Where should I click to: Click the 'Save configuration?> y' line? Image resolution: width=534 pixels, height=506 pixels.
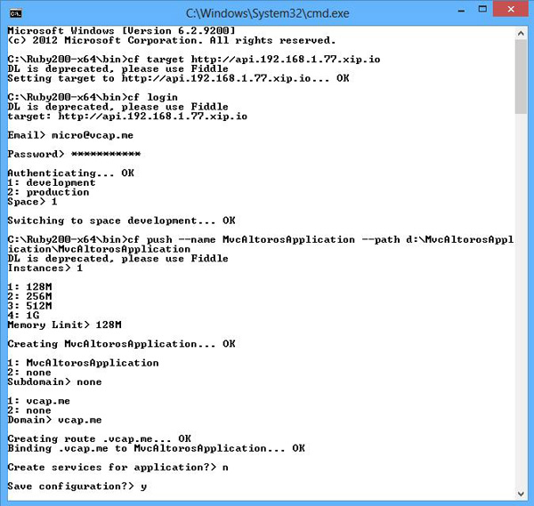click(x=77, y=486)
